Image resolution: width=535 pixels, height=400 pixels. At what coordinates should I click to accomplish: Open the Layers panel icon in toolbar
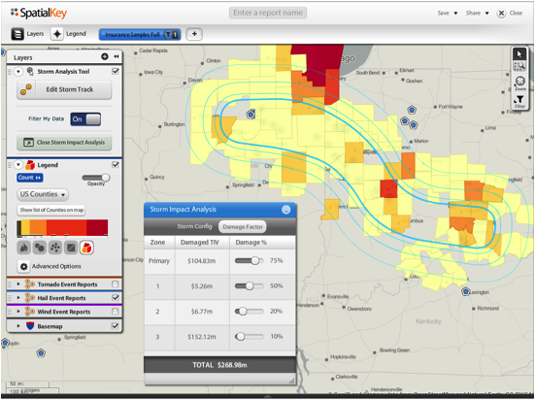point(17,34)
